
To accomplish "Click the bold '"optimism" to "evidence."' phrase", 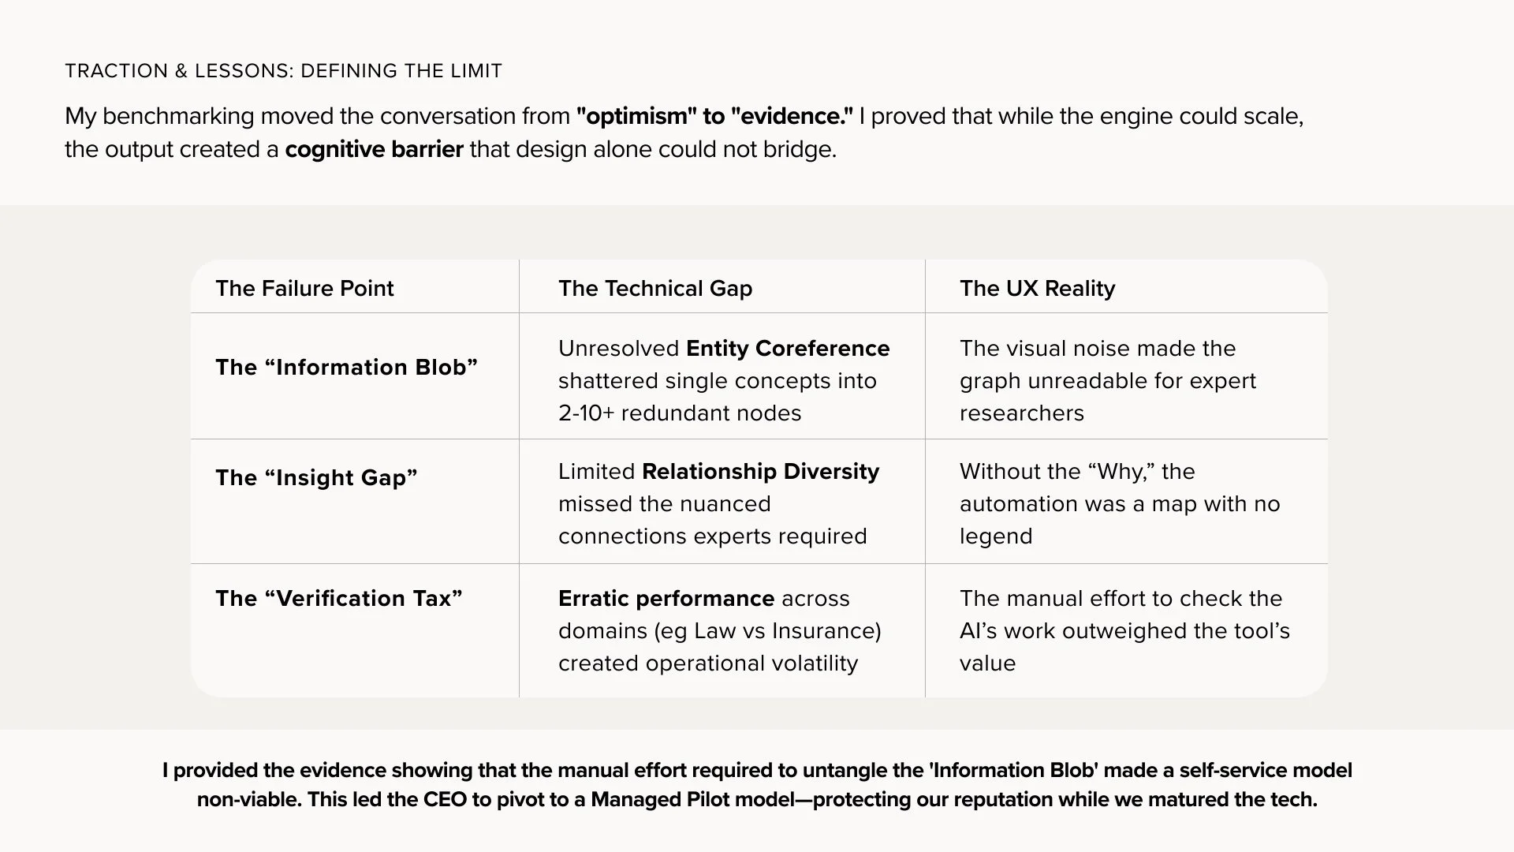I will click(714, 116).
